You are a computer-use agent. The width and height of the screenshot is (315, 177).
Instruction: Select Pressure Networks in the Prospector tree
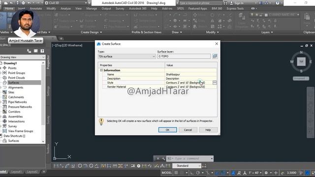20,107
